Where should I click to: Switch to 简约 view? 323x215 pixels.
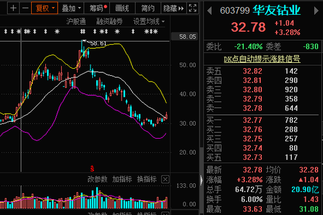[x=148, y=8]
